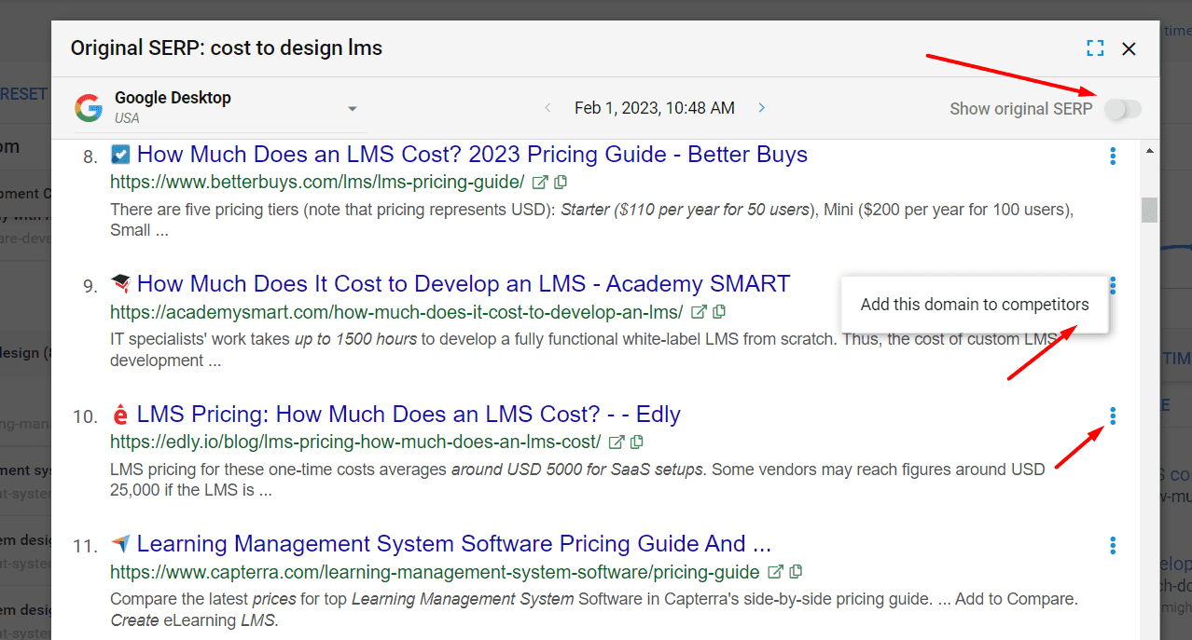Open betterbuys.com URL in a new tab icon
The height and width of the screenshot is (640, 1192).
[540, 182]
